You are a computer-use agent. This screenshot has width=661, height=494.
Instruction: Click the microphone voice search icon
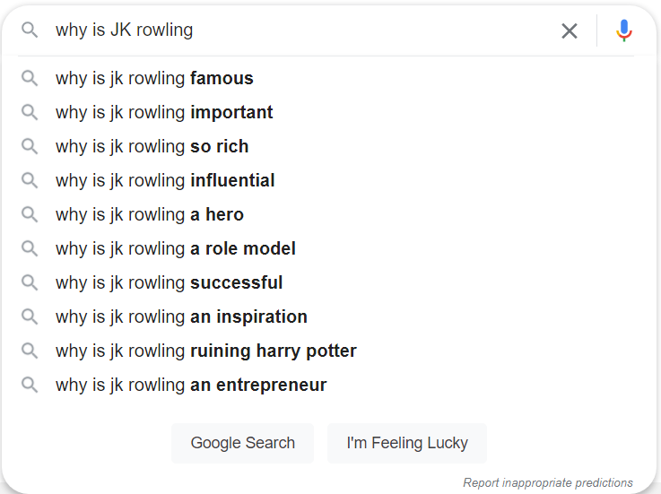click(x=624, y=30)
